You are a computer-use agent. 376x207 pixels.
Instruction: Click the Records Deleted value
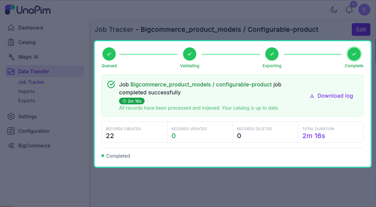point(239,136)
